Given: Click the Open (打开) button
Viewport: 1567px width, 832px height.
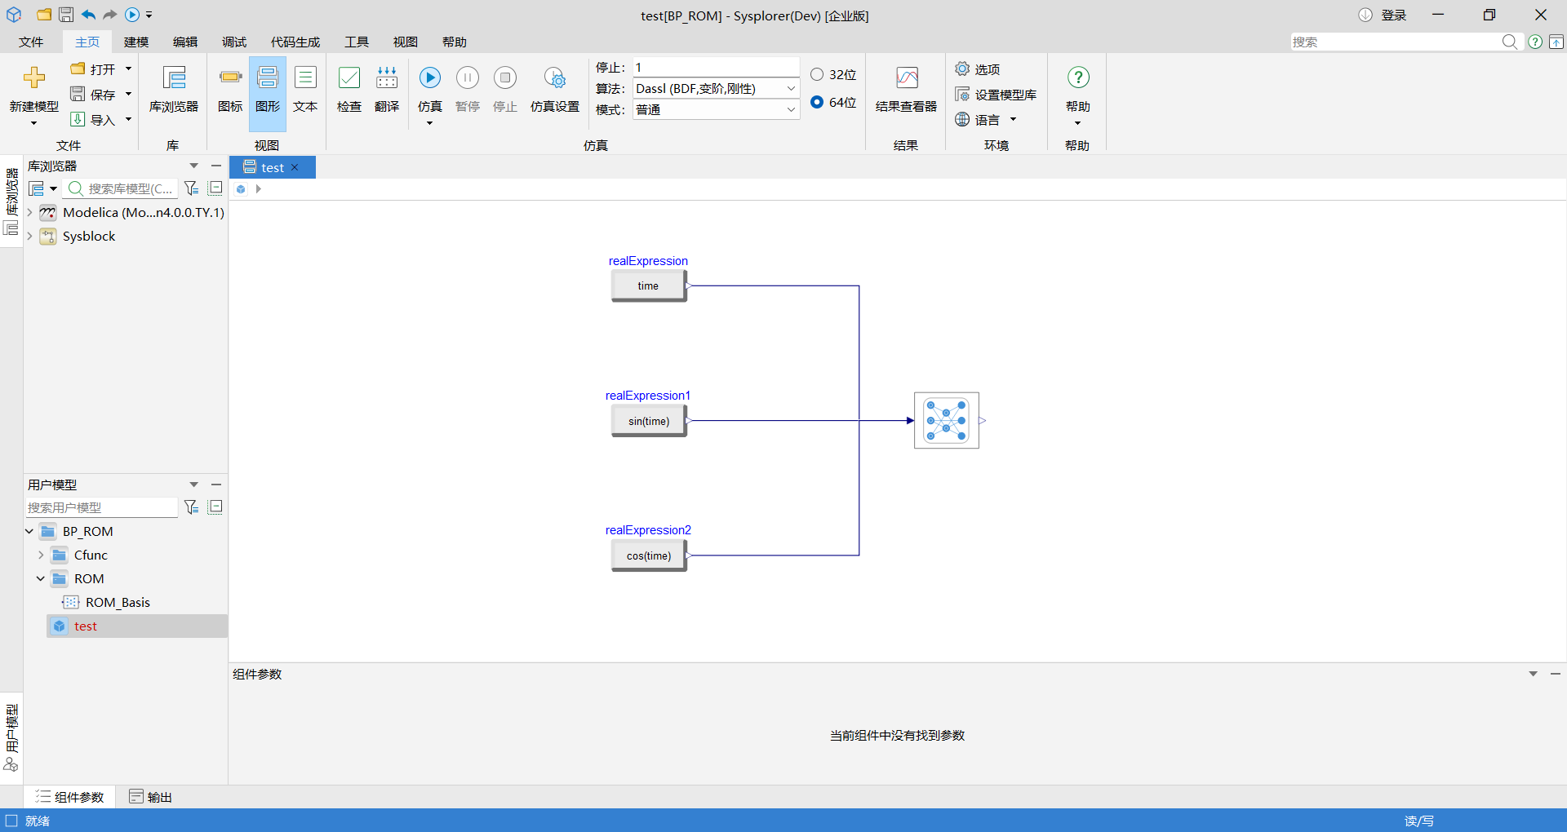Looking at the screenshot, I should point(93,69).
